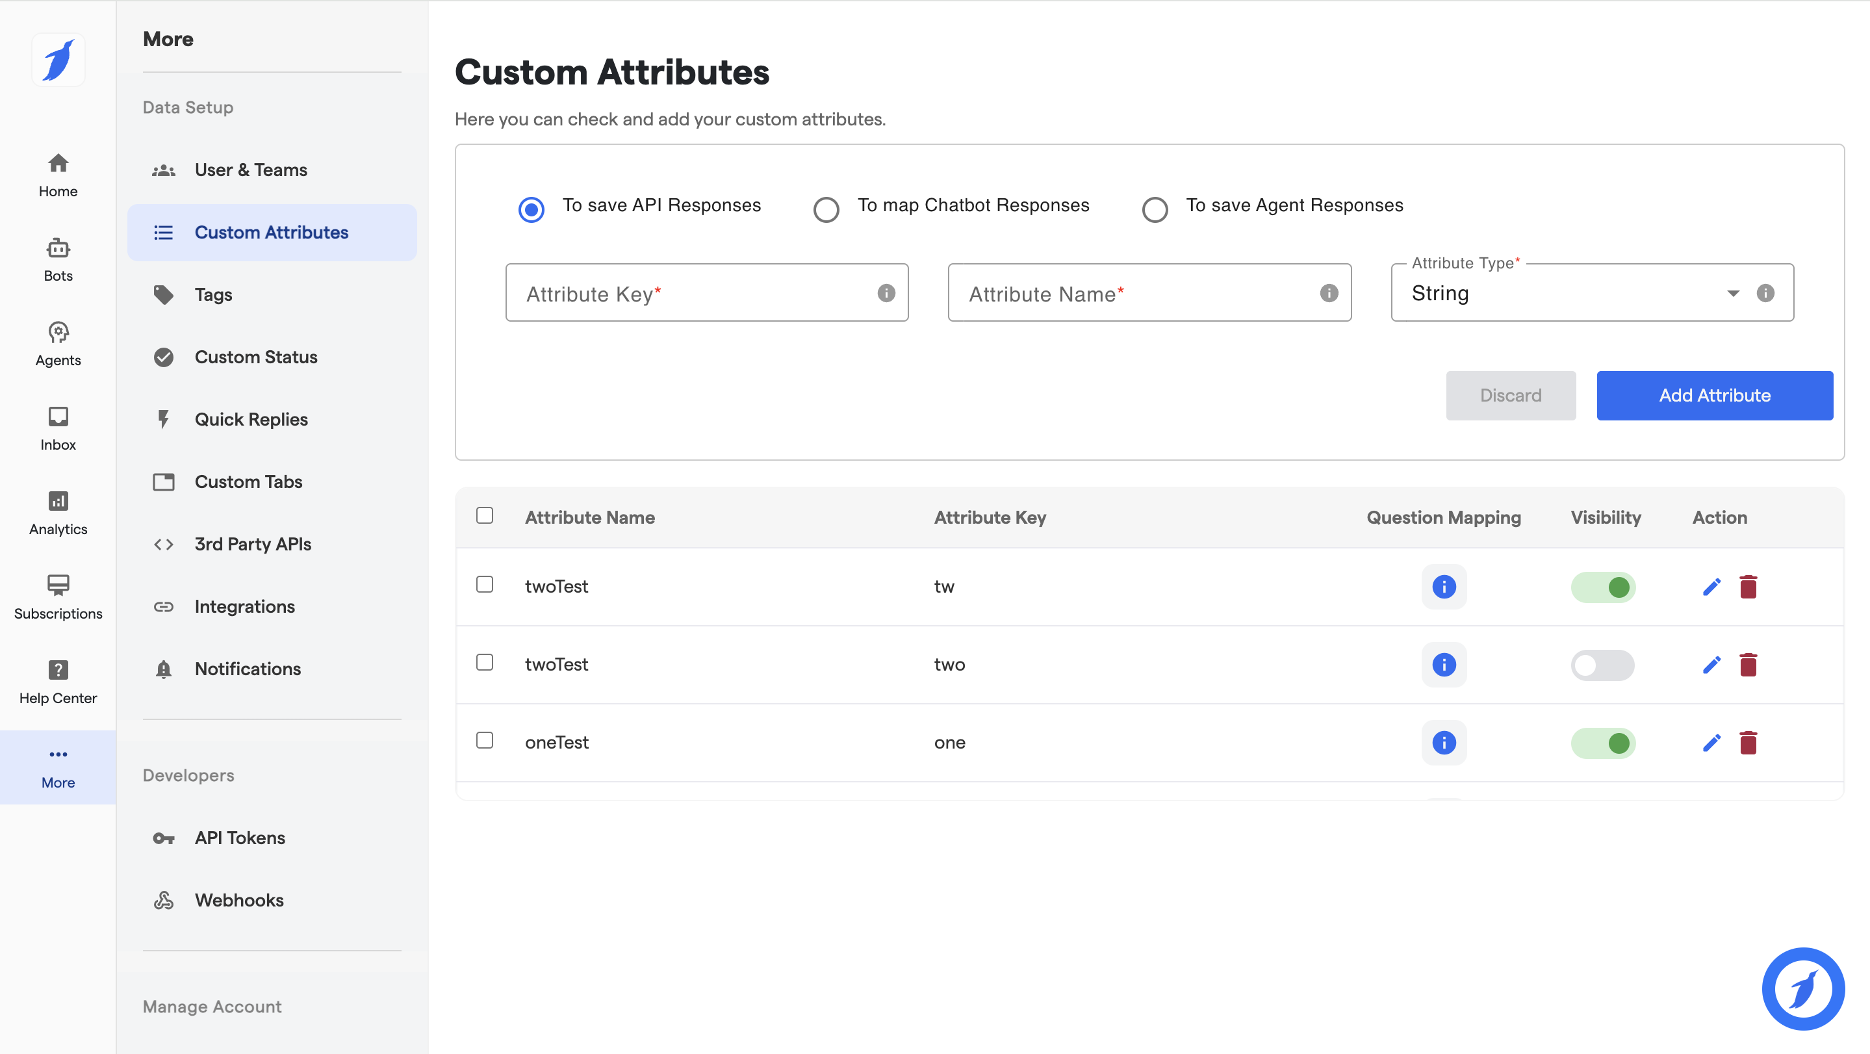Focus the Attribute Name input field
1870x1054 pixels.
(x=1140, y=293)
